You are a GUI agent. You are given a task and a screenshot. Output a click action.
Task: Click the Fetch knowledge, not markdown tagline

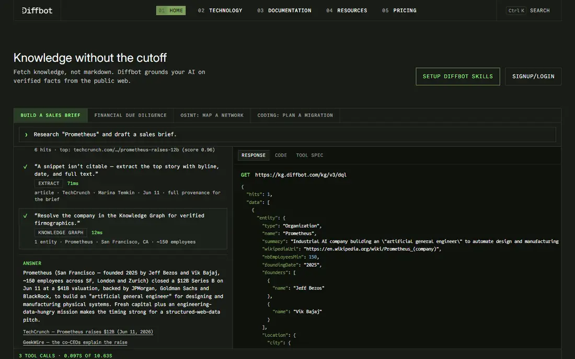point(109,77)
